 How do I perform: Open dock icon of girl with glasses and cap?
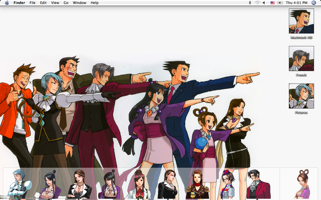click(x=227, y=184)
